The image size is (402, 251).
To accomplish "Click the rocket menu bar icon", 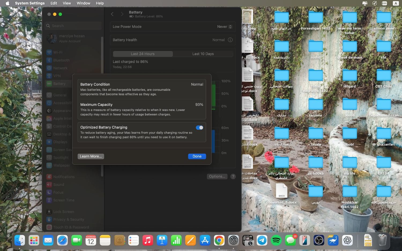I will click(x=375, y=3).
